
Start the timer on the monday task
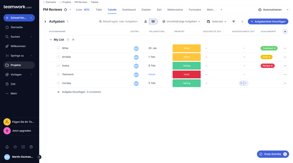(246, 83)
